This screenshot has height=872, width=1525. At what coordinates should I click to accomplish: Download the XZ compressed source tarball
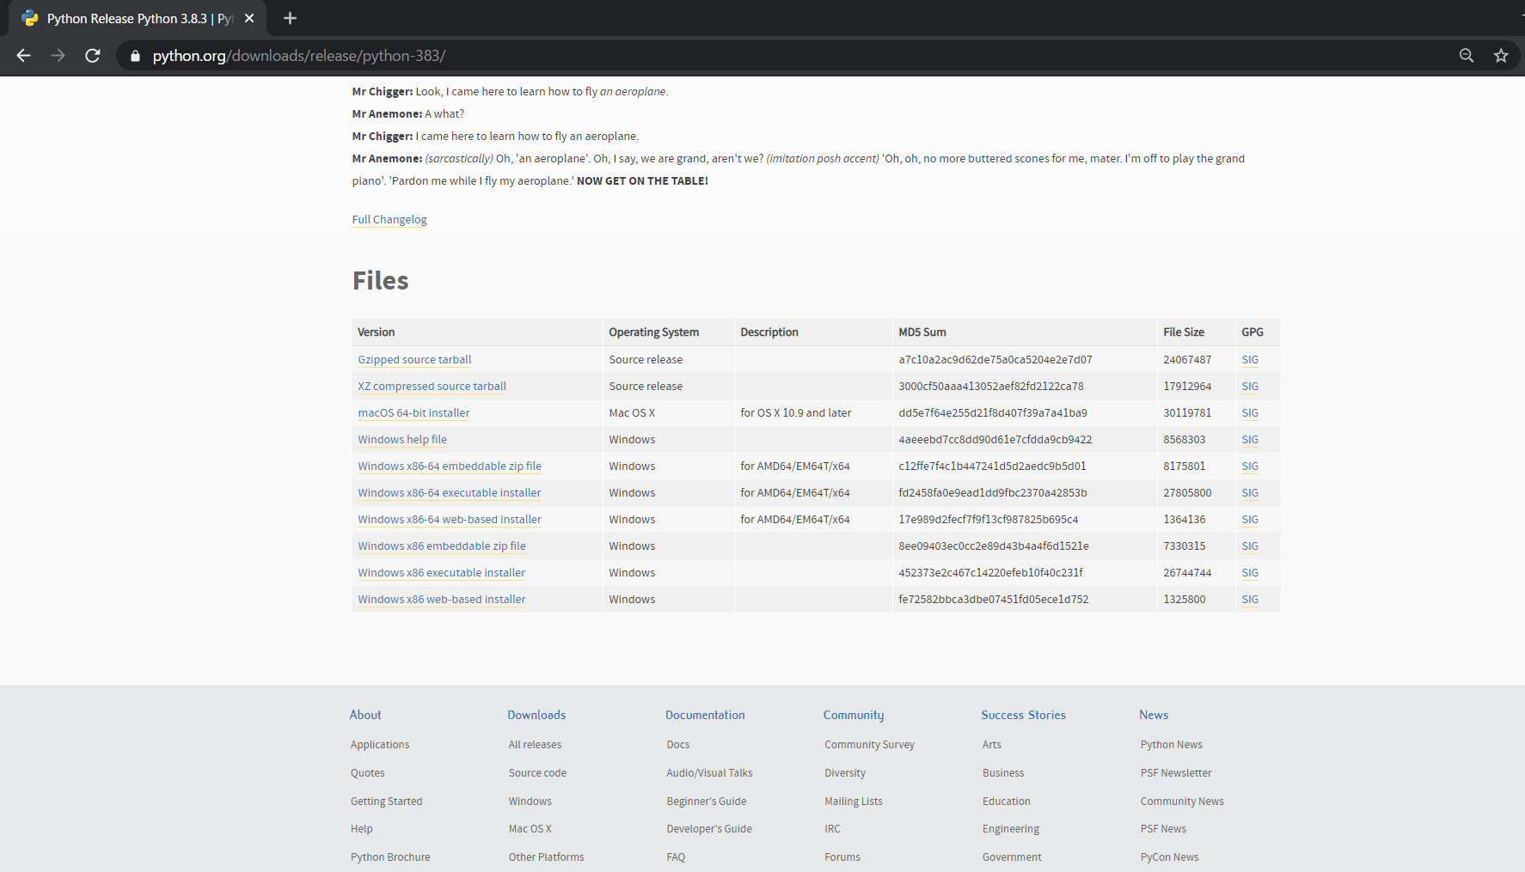pos(432,387)
